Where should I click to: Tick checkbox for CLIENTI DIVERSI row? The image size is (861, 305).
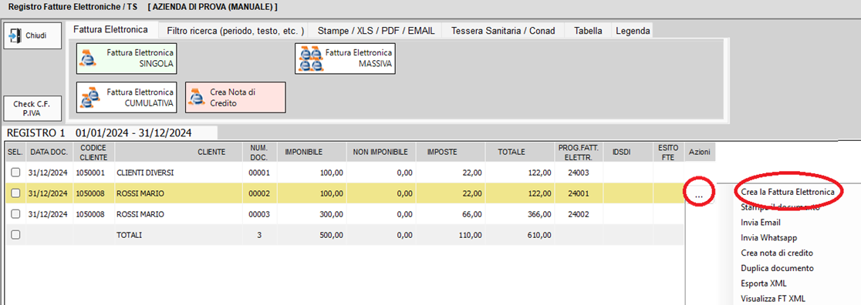click(x=16, y=173)
